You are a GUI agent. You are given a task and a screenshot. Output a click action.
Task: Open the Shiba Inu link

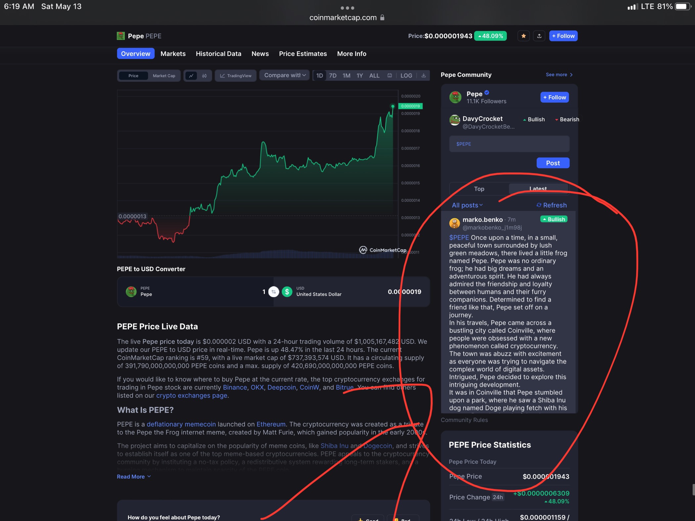point(334,446)
